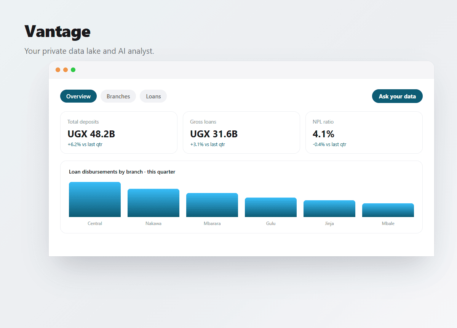Click the orange middle window dot
The width and height of the screenshot is (457, 328).
[x=66, y=70]
